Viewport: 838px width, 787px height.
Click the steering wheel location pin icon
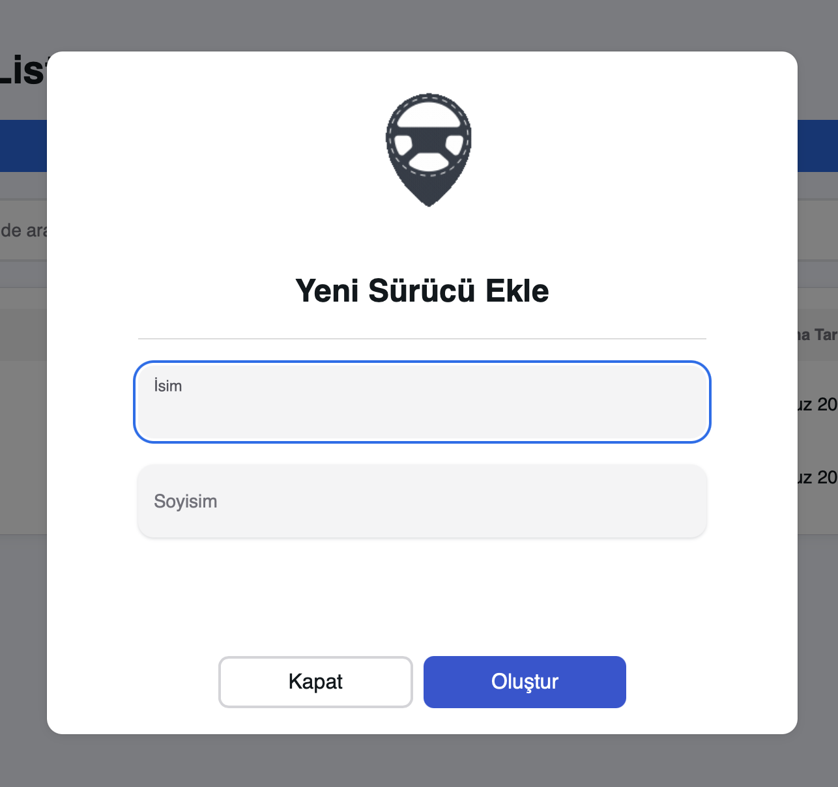(x=428, y=150)
